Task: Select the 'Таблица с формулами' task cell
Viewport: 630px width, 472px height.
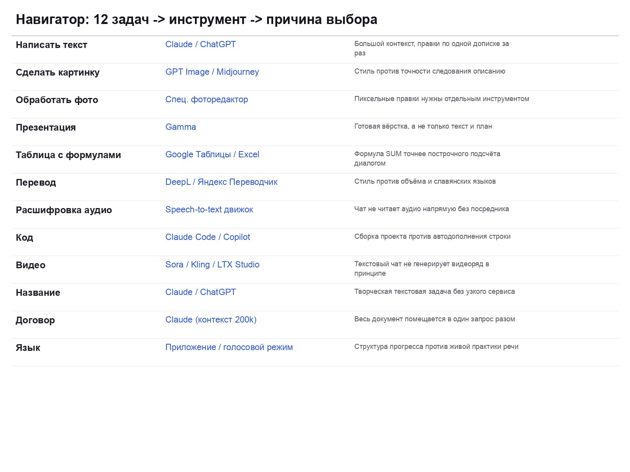Action: (x=69, y=155)
